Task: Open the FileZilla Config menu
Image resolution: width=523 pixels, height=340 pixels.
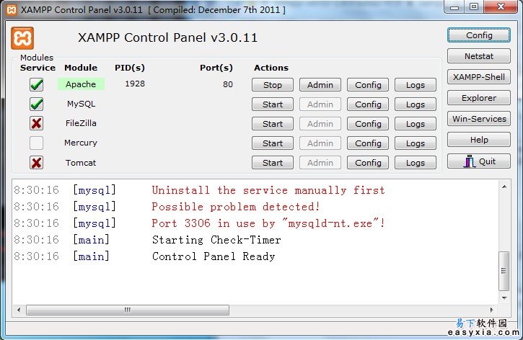Action: point(368,124)
